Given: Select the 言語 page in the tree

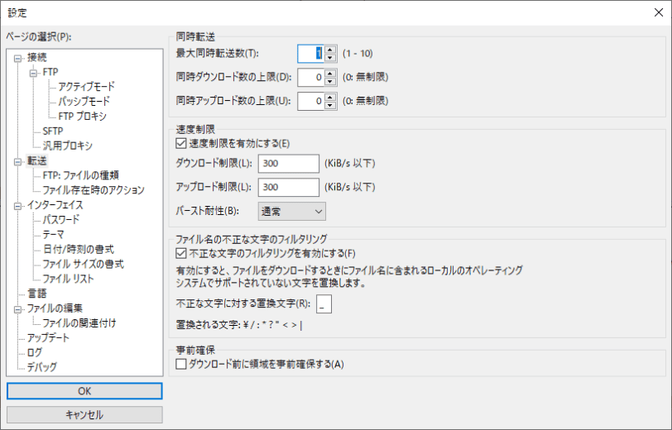Looking at the screenshot, I should tap(36, 294).
